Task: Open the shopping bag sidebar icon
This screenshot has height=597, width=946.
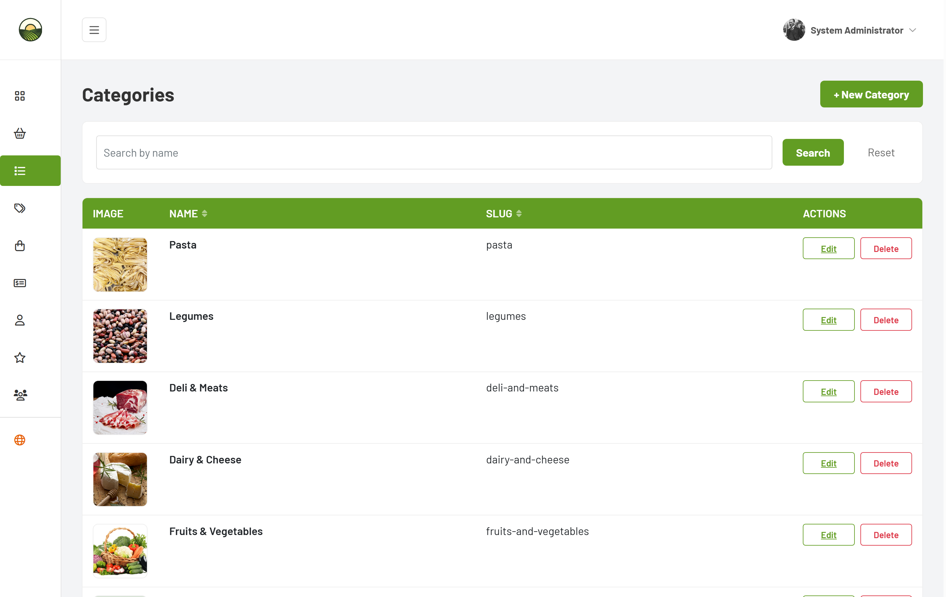Action: (x=20, y=246)
